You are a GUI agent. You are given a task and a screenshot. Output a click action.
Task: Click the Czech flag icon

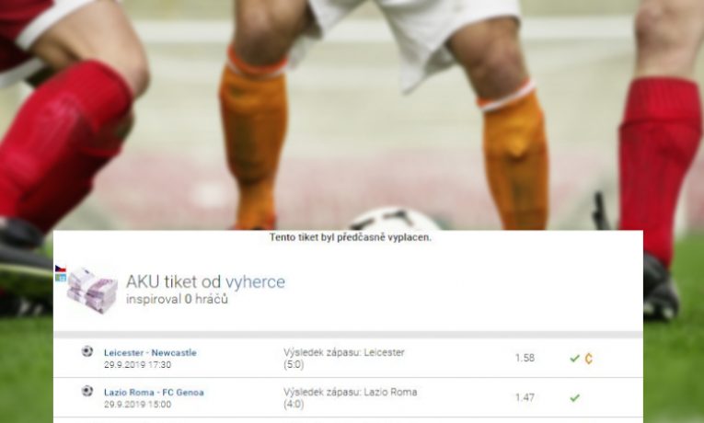[60, 269]
